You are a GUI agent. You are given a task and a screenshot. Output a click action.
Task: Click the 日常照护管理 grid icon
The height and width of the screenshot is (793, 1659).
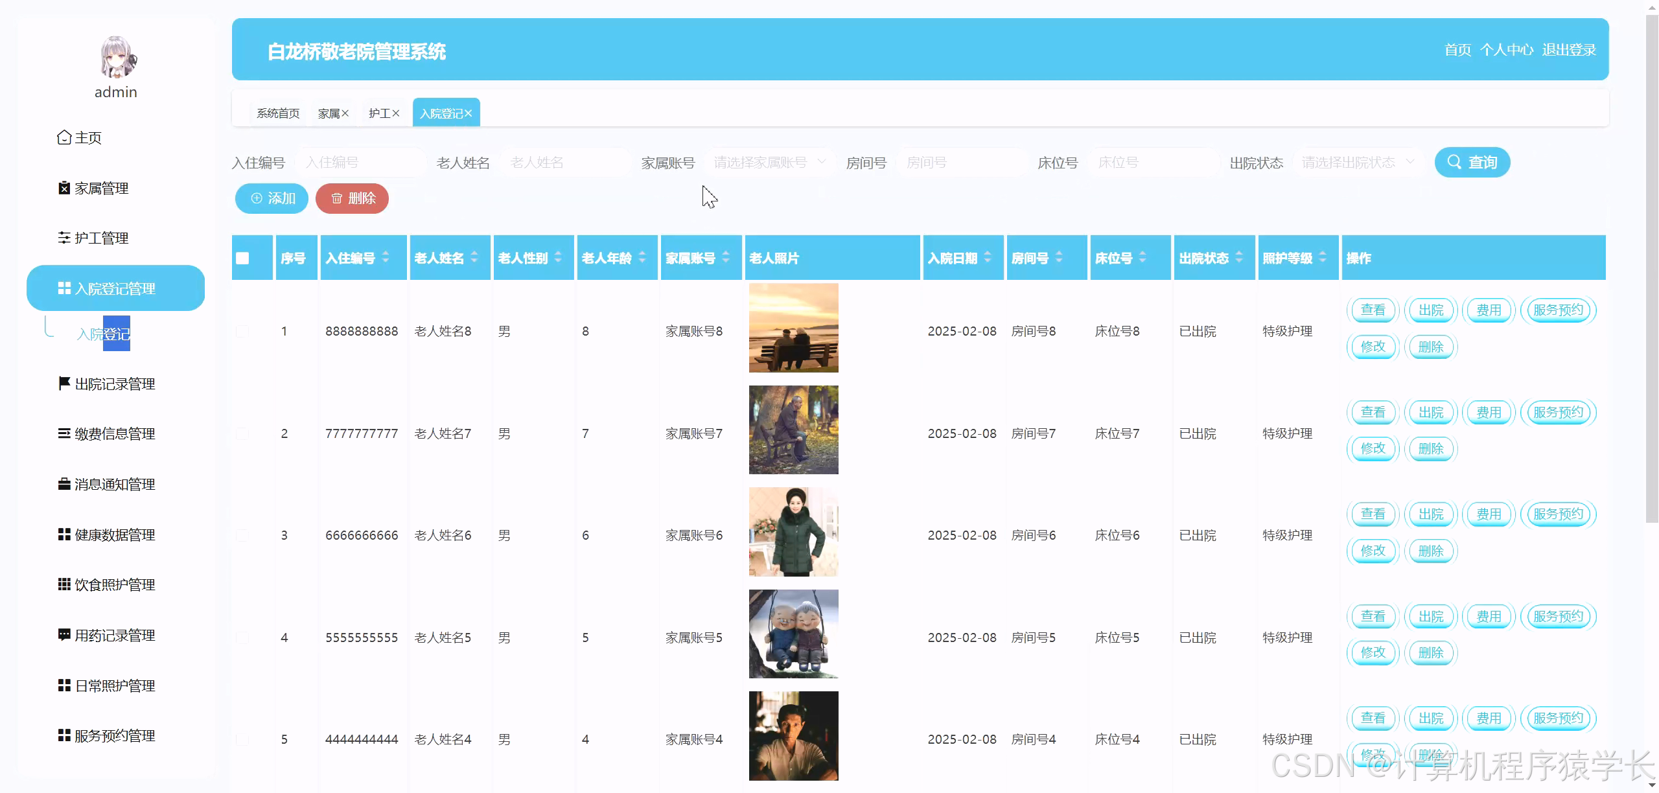tap(64, 685)
